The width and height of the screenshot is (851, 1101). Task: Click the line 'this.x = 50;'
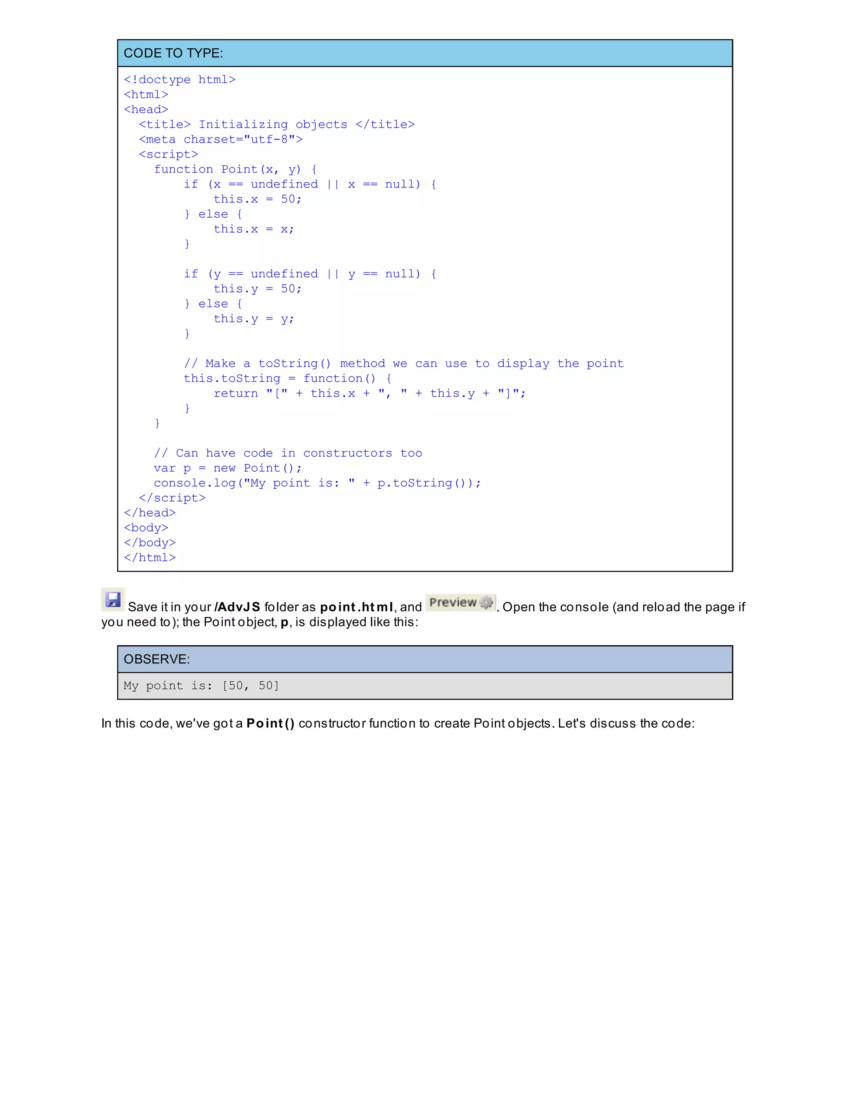click(x=258, y=199)
